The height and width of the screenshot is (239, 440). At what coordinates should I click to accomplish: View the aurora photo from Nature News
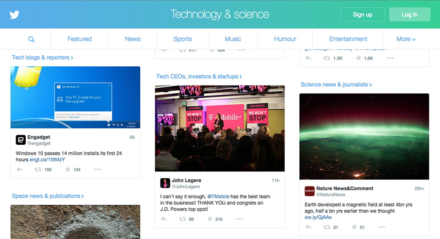364,136
